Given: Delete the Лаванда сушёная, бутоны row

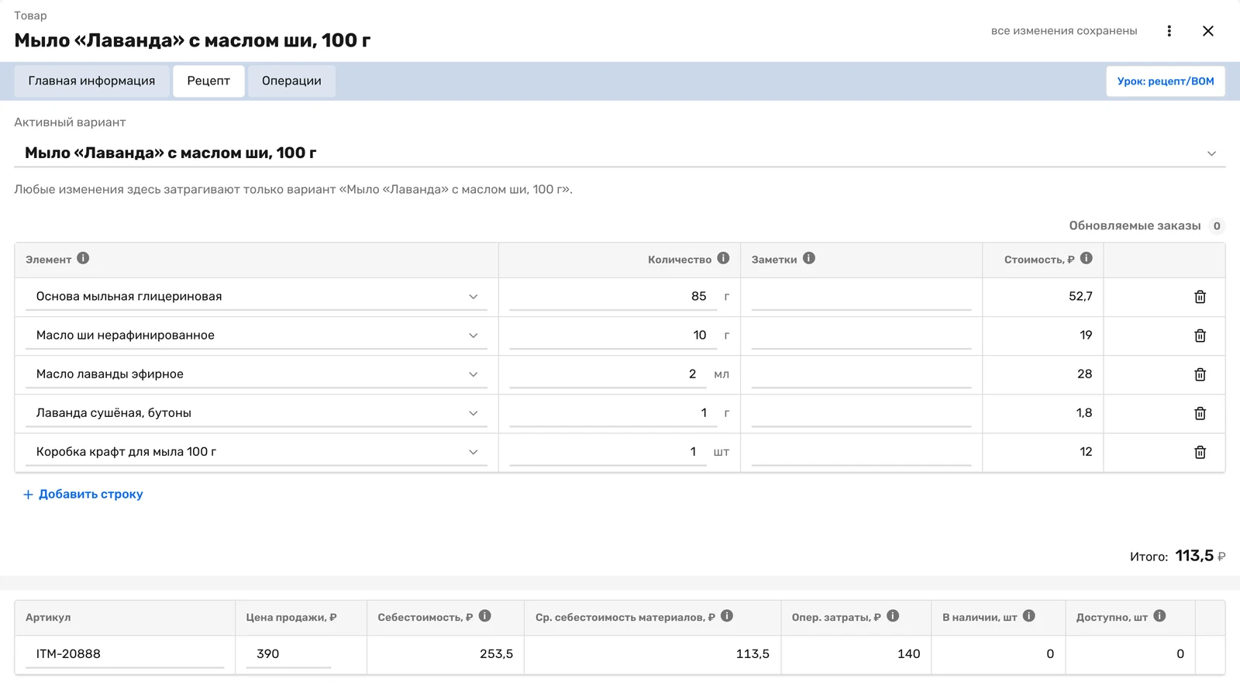Looking at the screenshot, I should pyautogui.click(x=1200, y=413).
